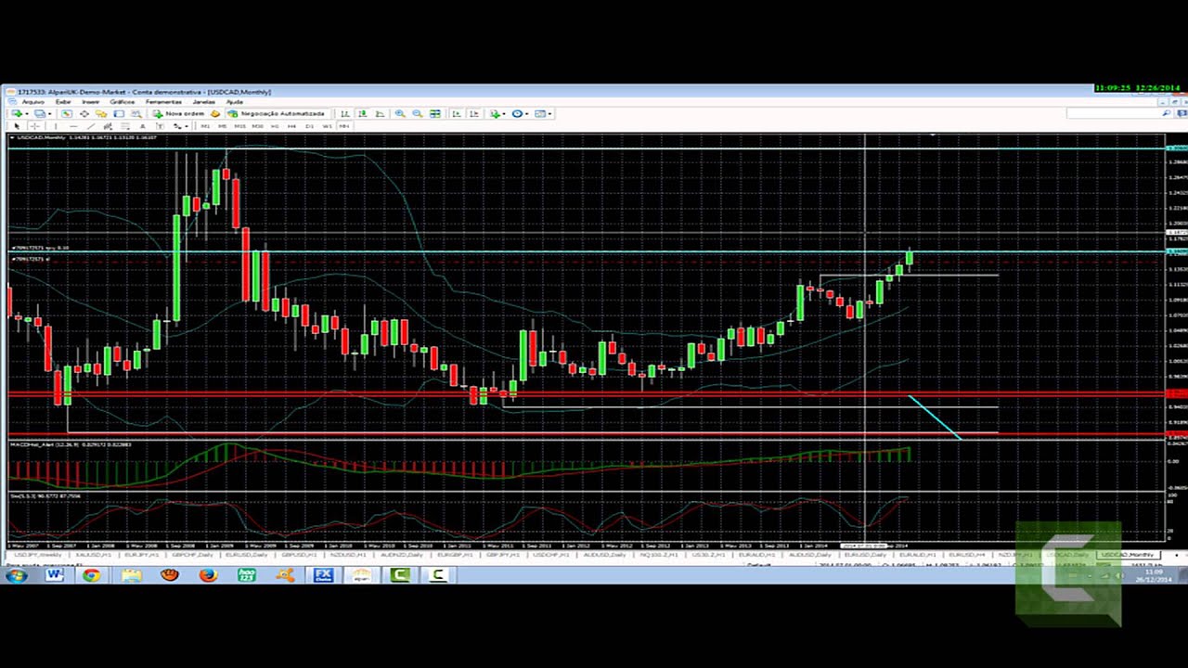
Task: Set timeframe to H4
Action: click(291, 126)
